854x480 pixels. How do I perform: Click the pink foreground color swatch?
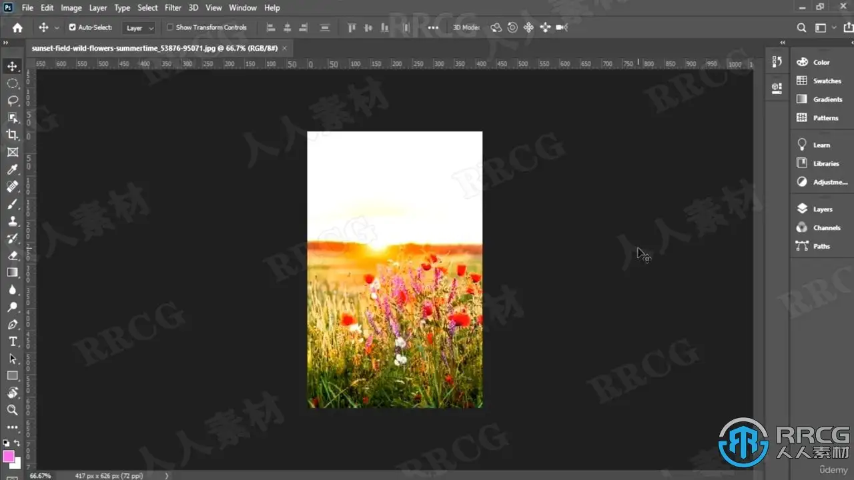tap(9, 456)
